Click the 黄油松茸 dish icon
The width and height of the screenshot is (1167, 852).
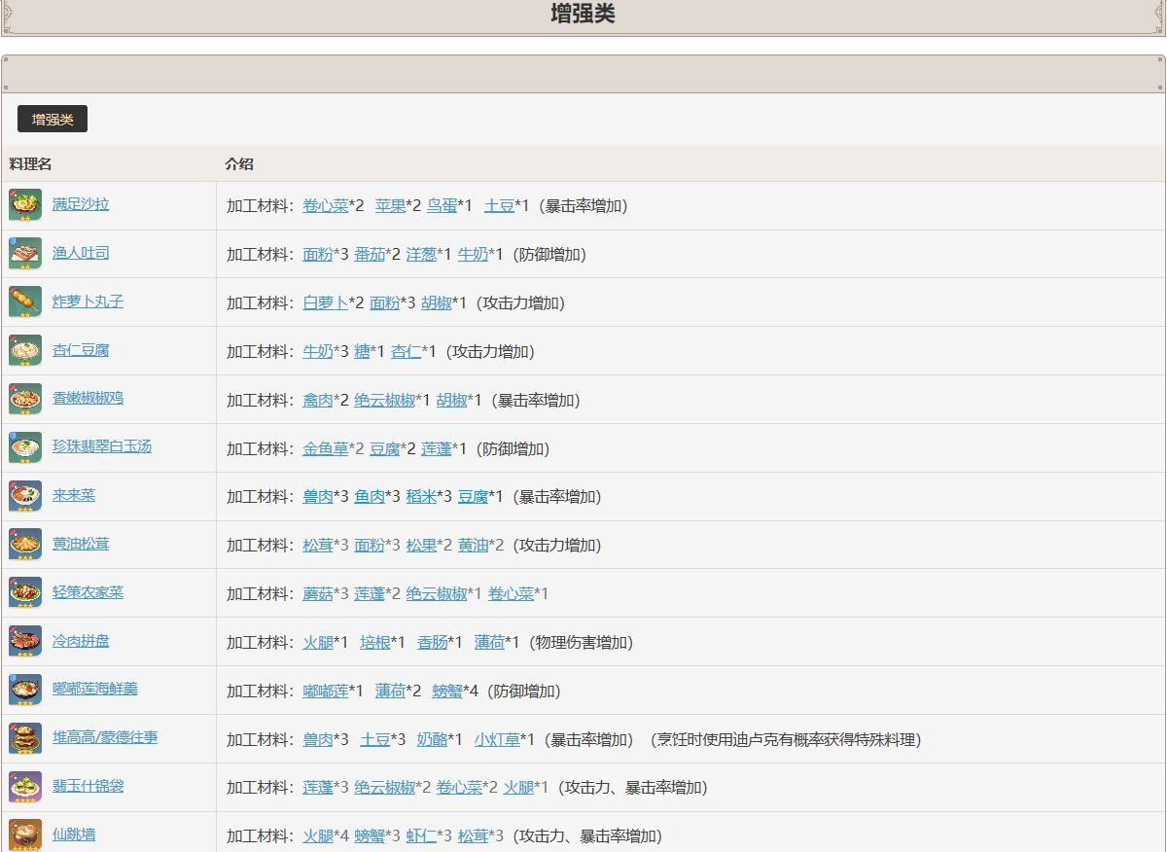click(x=25, y=545)
